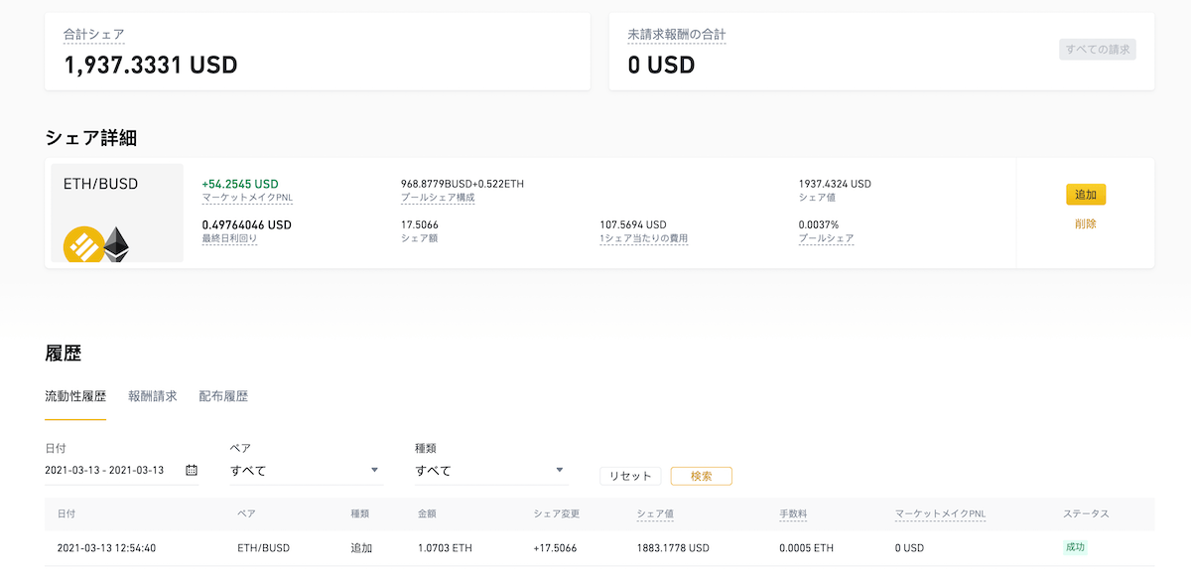Switch to the 流動性履歴 tab

coord(75,396)
